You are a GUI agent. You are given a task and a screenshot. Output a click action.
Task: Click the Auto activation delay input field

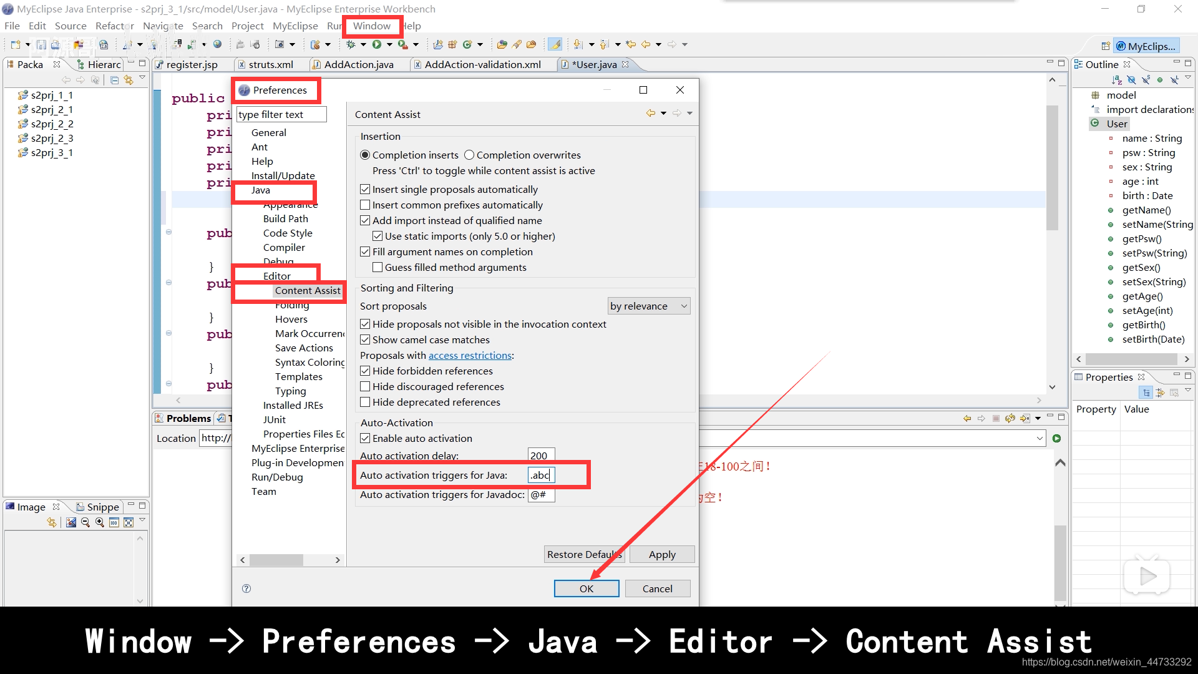pyautogui.click(x=540, y=456)
